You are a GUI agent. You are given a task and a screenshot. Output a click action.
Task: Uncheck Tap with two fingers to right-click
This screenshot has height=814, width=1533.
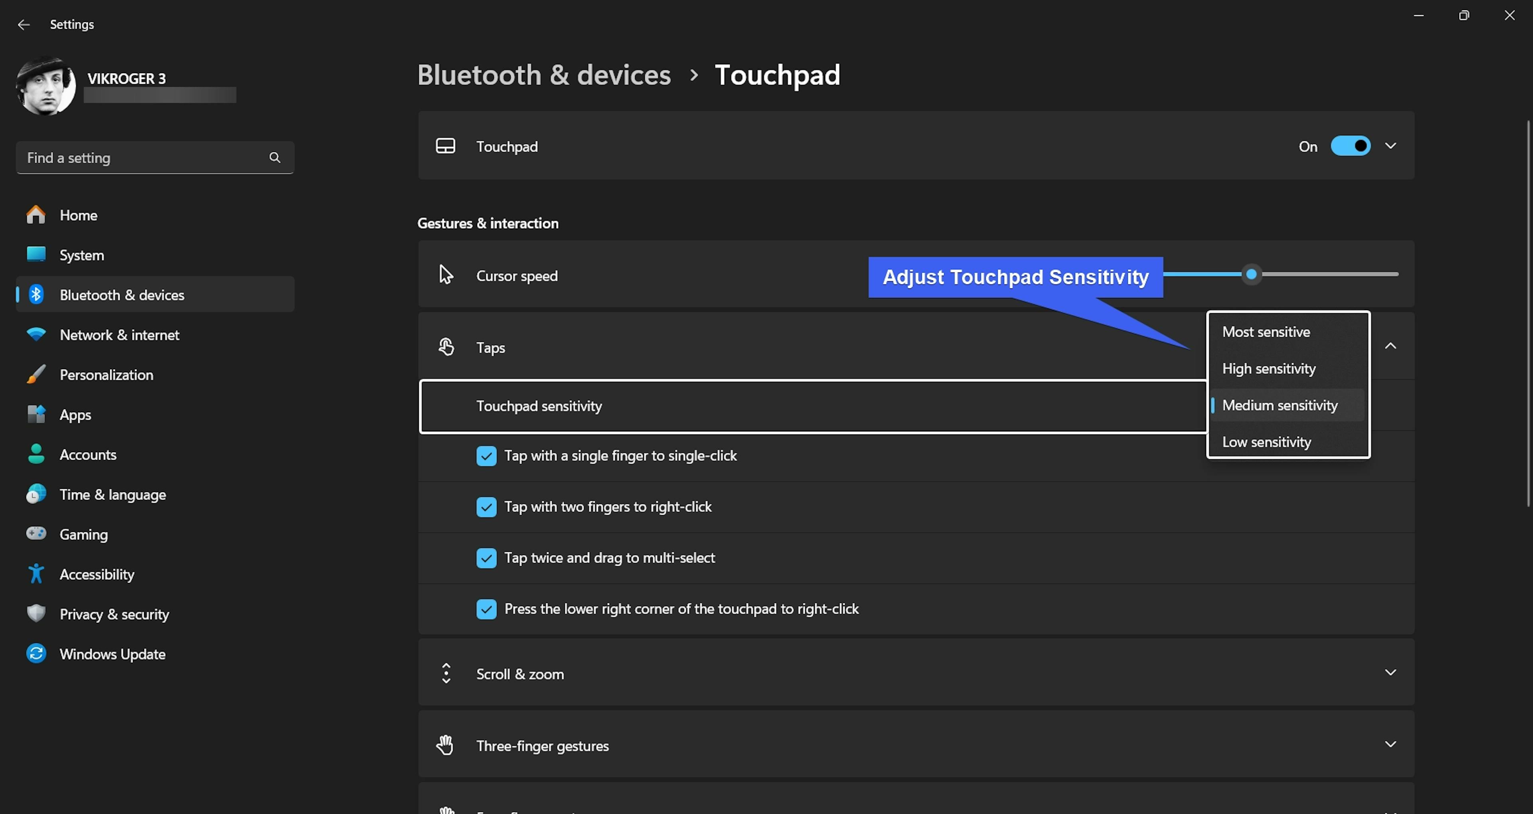(x=486, y=507)
